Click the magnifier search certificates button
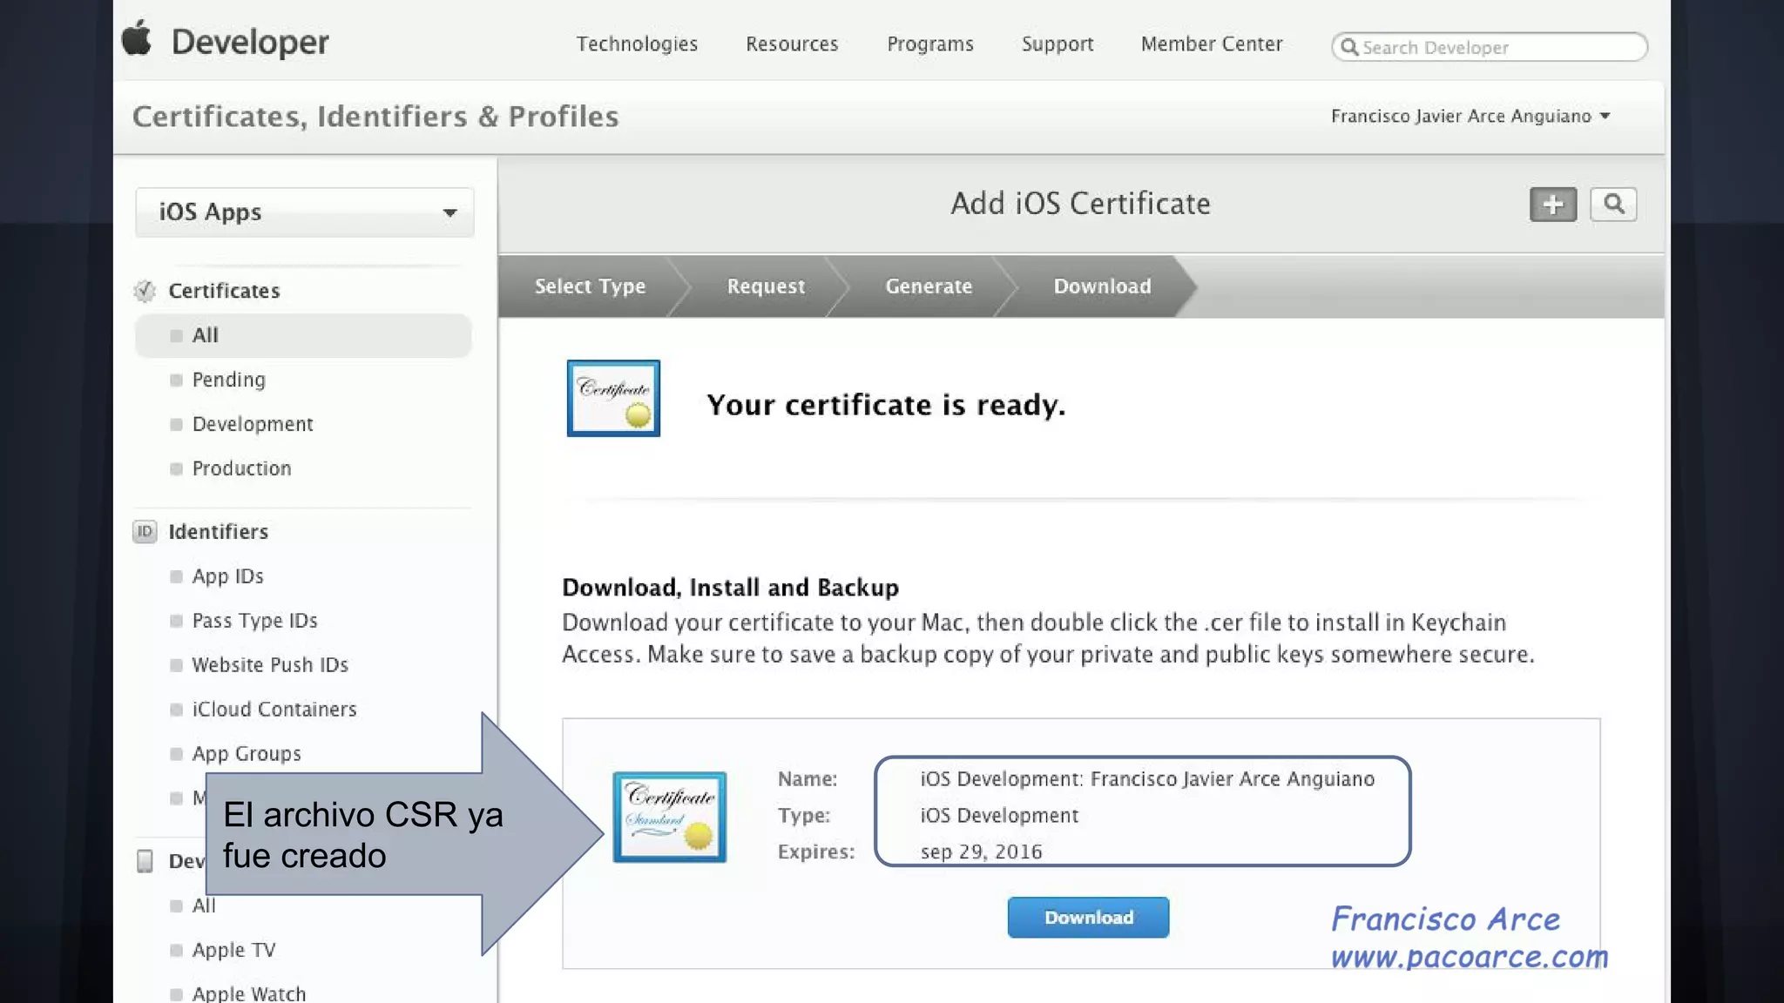The width and height of the screenshot is (1784, 1003). tap(1613, 205)
